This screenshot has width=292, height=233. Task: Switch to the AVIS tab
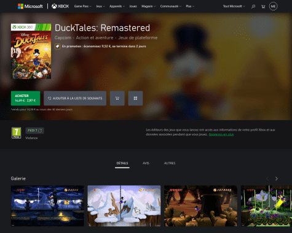coord(146,163)
